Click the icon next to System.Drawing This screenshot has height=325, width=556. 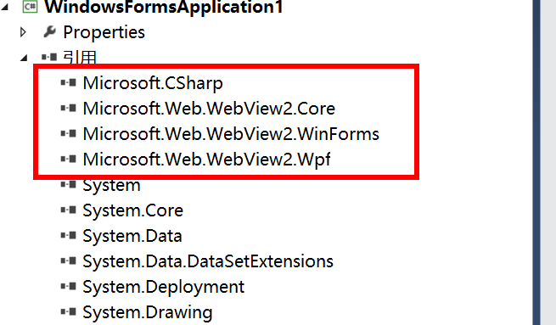pos(68,312)
